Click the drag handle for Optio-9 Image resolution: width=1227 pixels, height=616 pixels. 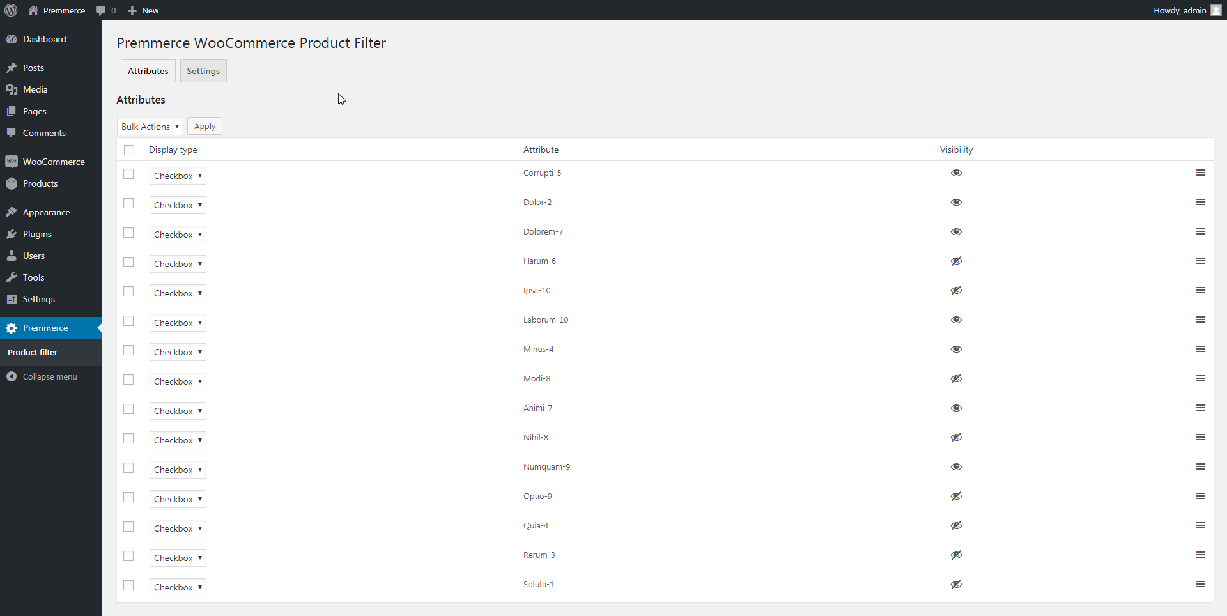coord(1201,497)
